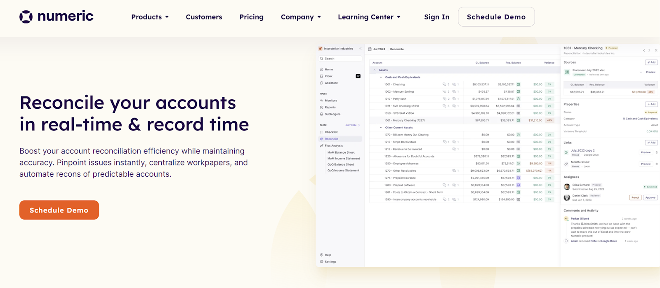Open more options for Statement July 2022.xlsx
The width and height of the screenshot is (660, 288).
click(641, 72)
